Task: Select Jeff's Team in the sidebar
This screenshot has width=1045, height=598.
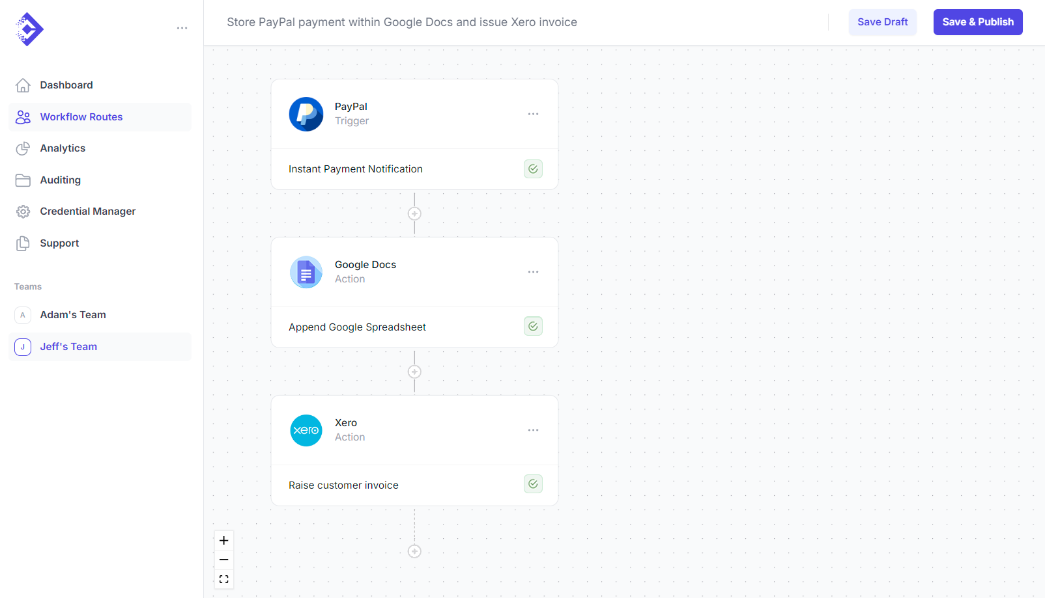Action: [68, 346]
